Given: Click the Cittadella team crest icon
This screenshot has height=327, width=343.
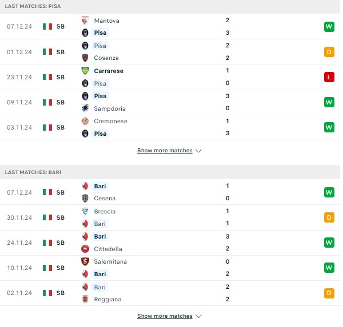Looking at the screenshot, I should [85, 249].
